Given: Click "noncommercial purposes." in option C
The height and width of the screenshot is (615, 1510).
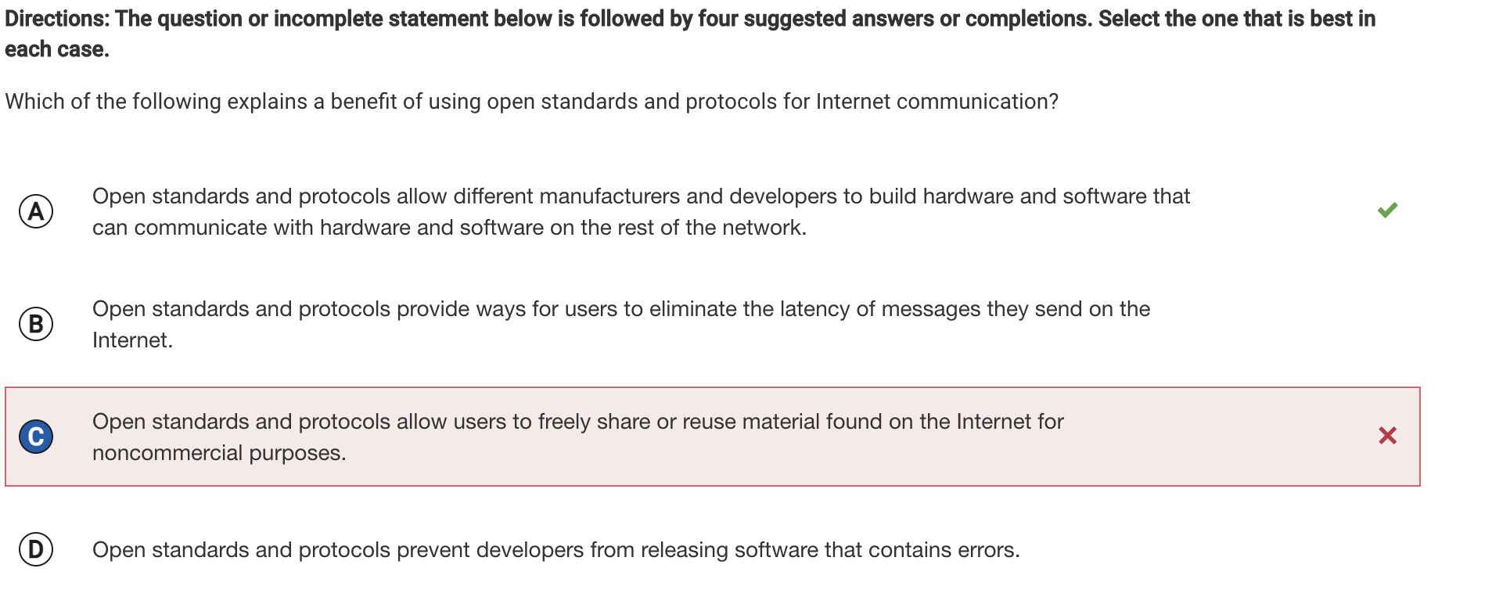Looking at the screenshot, I should coord(219,453).
